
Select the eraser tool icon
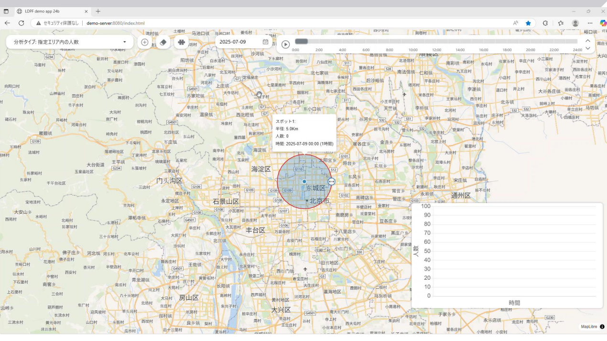coord(163,42)
